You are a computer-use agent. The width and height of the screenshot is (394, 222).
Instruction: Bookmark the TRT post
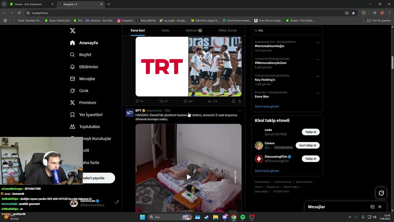pos(234,101)
